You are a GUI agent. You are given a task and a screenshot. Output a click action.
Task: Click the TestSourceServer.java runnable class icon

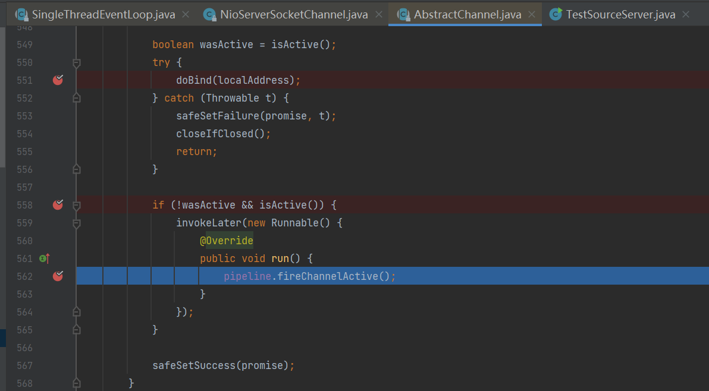pyautogui.click(x=556, y=14)
